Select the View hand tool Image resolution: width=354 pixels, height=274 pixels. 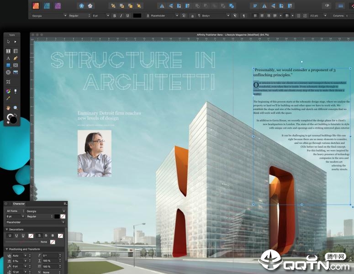click(8, 108)
